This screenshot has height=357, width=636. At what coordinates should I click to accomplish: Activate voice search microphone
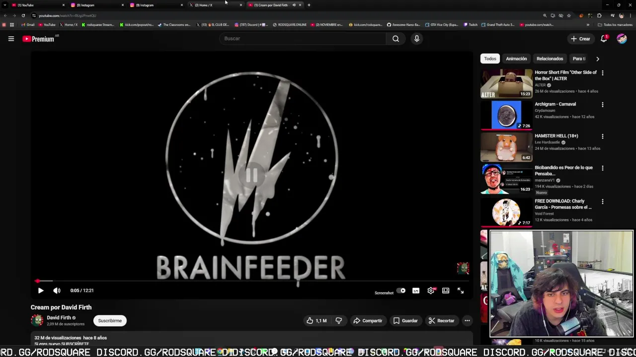coord(417,39)
